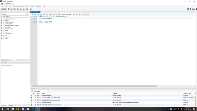Image resolution: width=197 pixels, height=111 pixels.
Task: Click the editor horizontal scrollbar
Action: tap(94, 86)
